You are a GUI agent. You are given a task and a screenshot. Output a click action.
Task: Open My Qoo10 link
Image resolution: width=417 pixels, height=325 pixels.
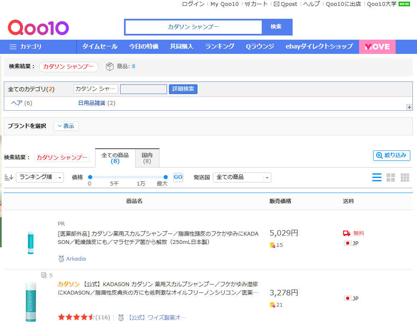click(x=225, y=4)
